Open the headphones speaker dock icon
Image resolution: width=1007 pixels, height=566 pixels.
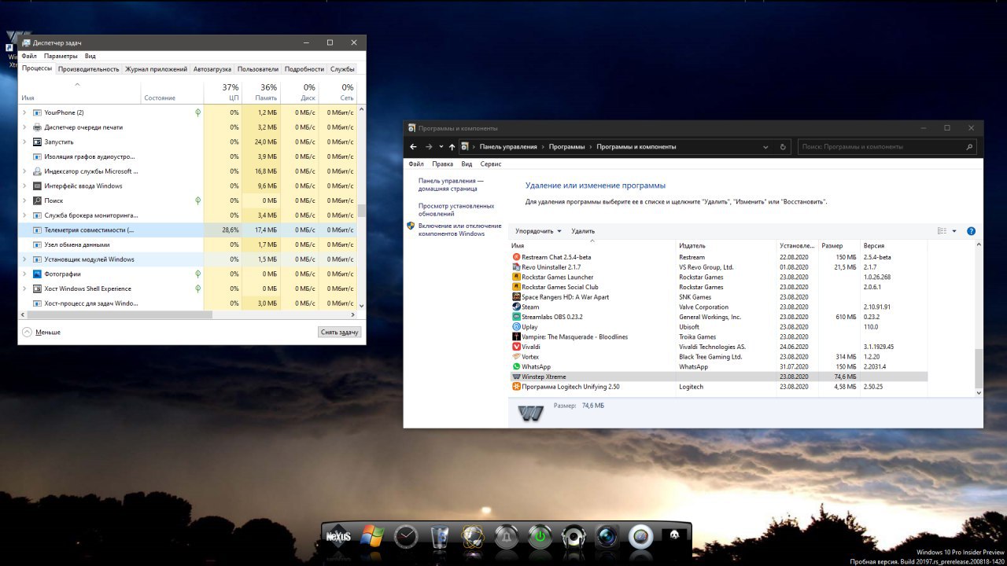point(574,537)
